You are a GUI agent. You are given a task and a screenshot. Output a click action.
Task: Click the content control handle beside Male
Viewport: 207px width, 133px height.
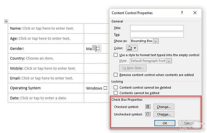coord(94,48)
